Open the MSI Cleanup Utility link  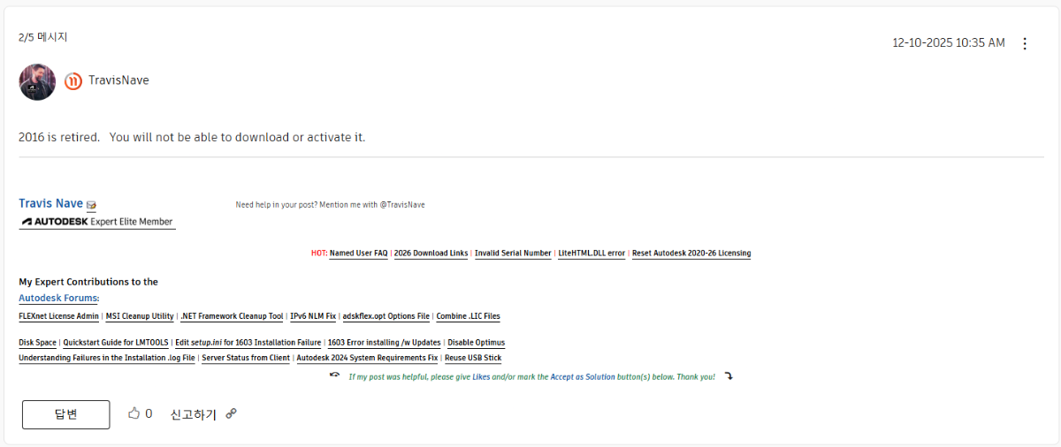tap(140, 316)
